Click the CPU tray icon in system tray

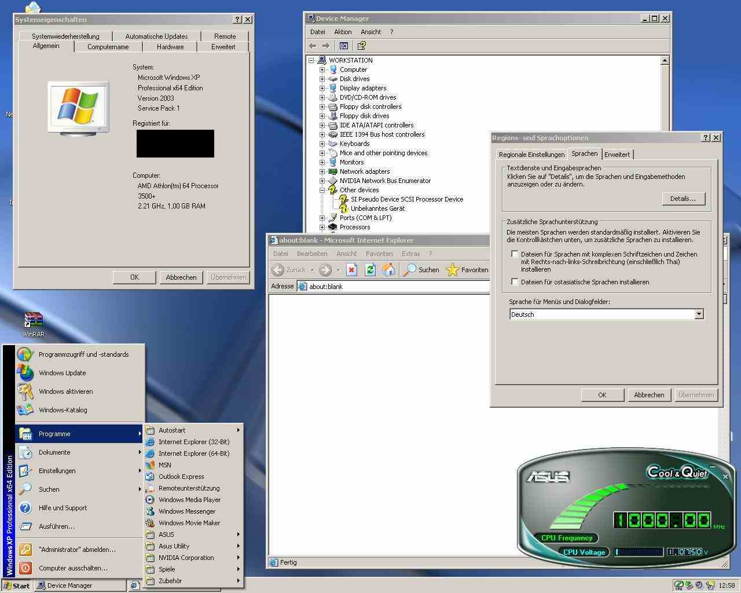coord(679,585)
